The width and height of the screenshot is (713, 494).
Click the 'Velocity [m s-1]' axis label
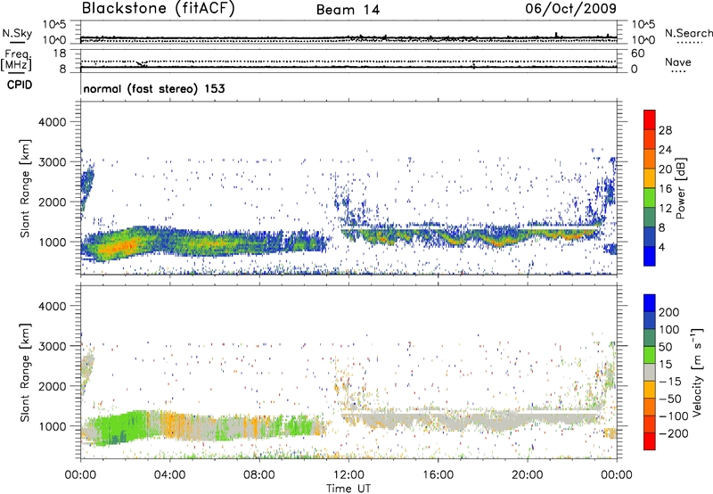697,372
